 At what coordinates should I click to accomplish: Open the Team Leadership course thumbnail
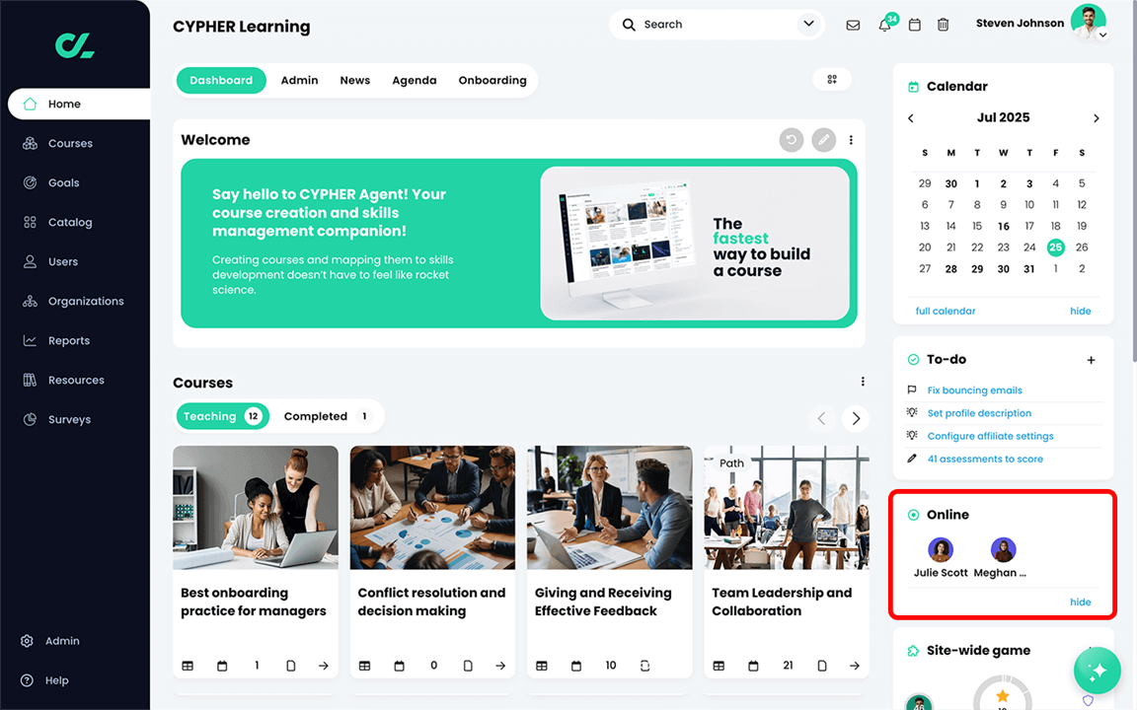point(786,508)
